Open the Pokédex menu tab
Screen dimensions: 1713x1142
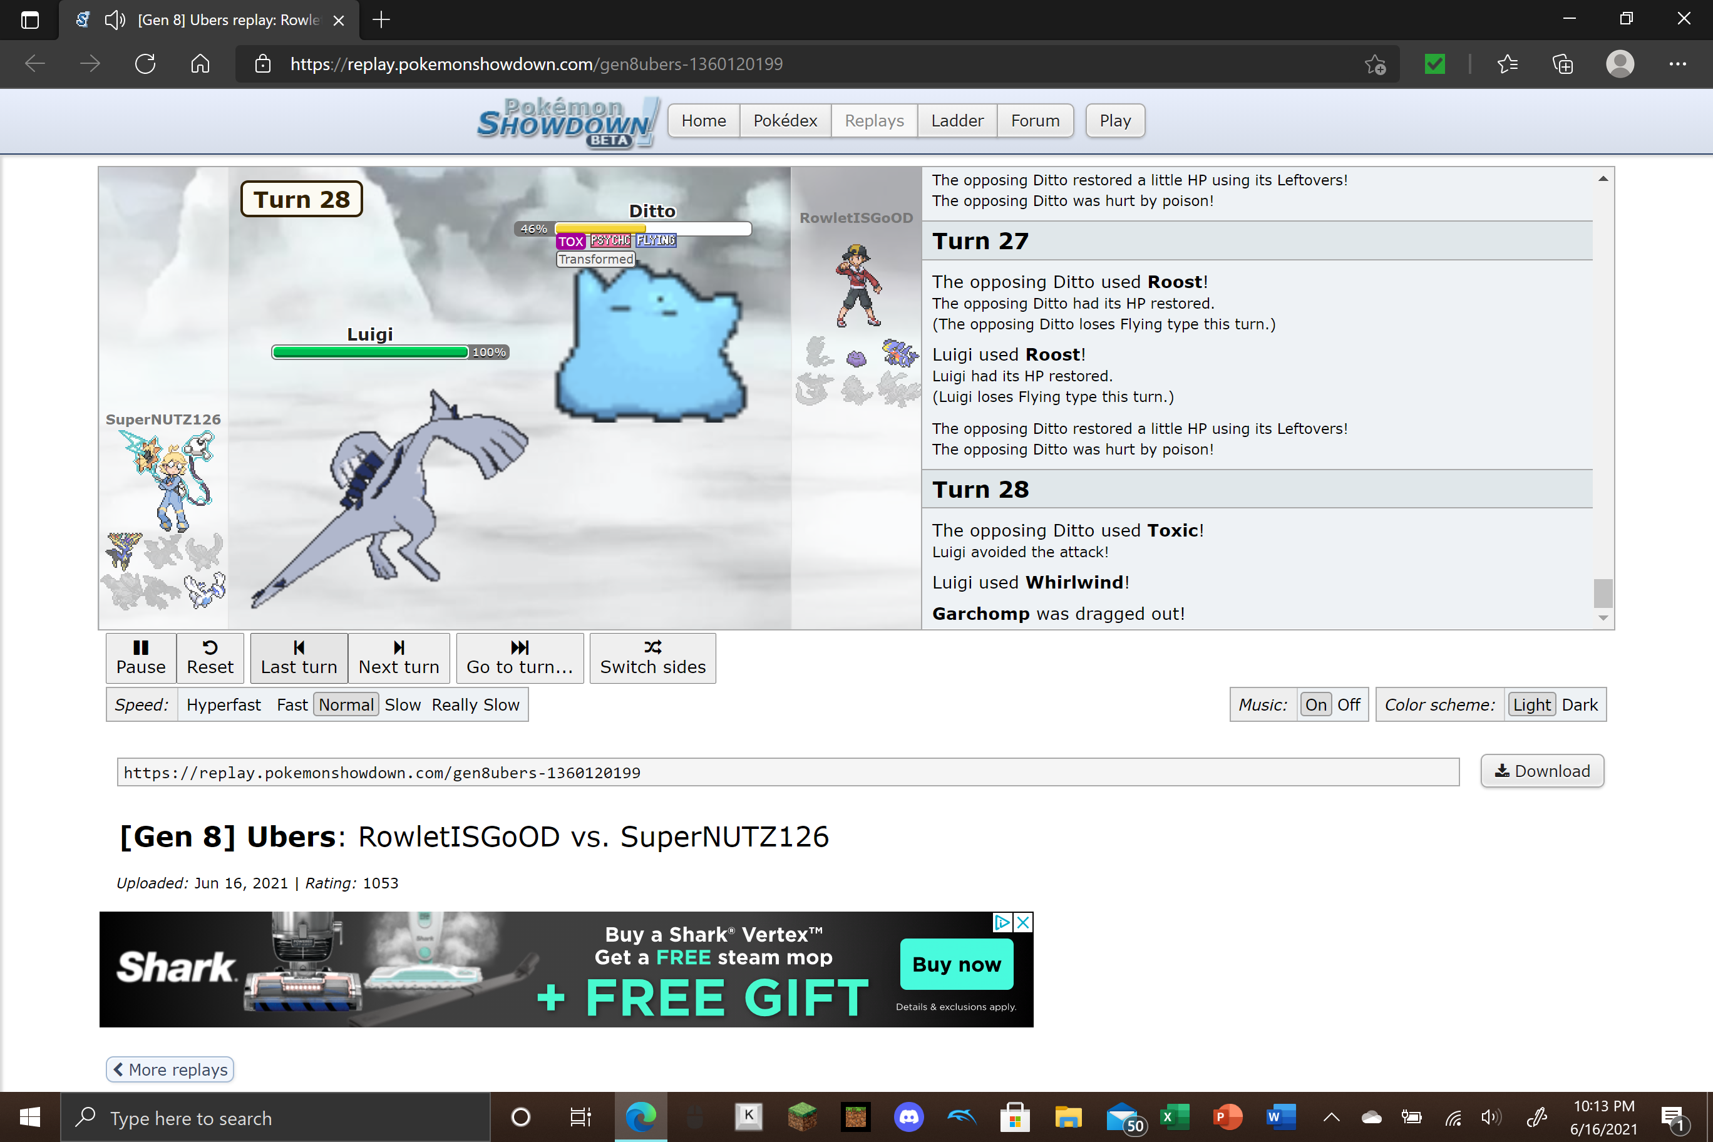coord(784,120)
